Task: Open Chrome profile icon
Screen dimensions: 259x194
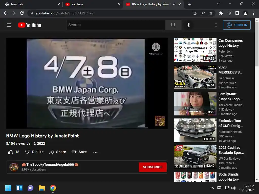Action: point(245,13)
